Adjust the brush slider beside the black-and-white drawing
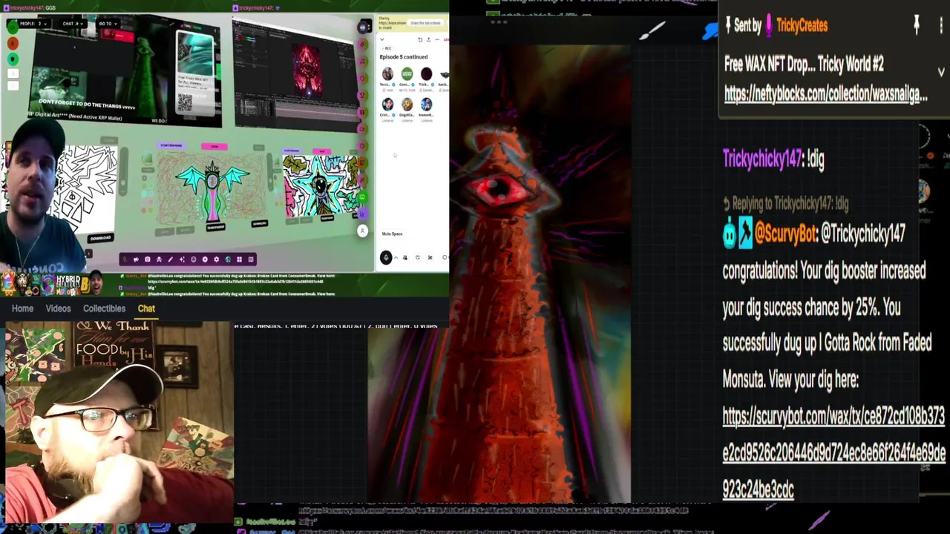 (124, 172)
